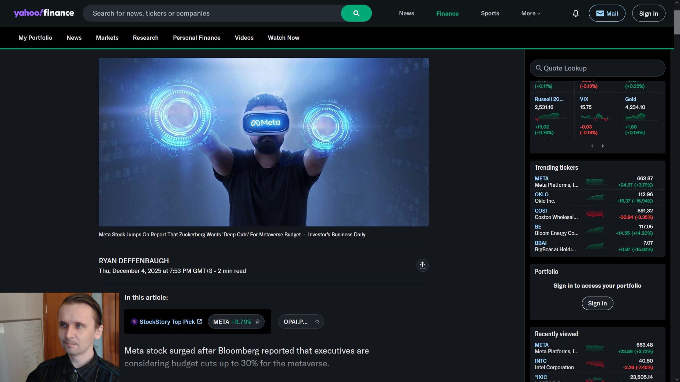Viewport: 680px width, 382px height.
Task: Click the Recently viewed heading
Action: click(x=556, y=334)
